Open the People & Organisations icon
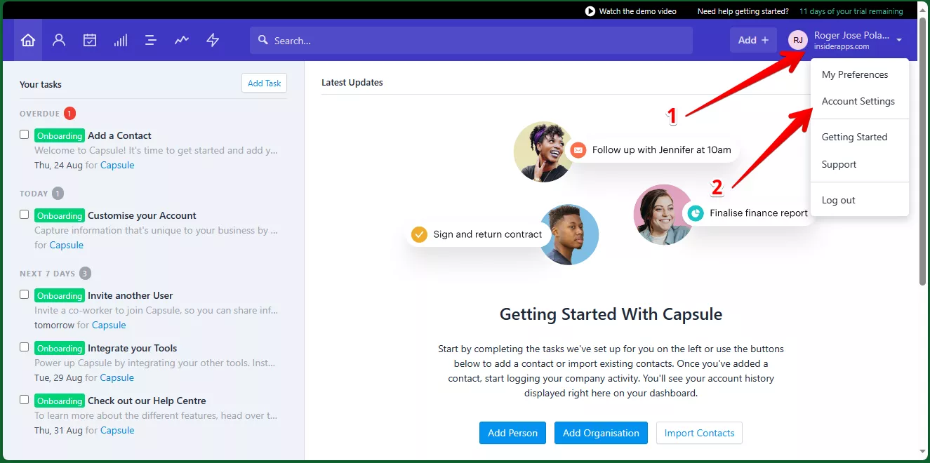Viewport: 930px width, 463px height. pos(59,40)
